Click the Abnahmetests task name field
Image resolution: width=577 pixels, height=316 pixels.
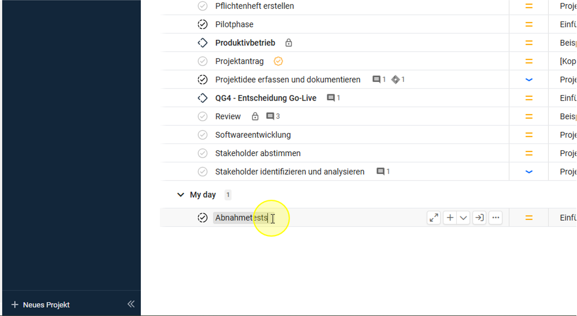tap(241, 218)
